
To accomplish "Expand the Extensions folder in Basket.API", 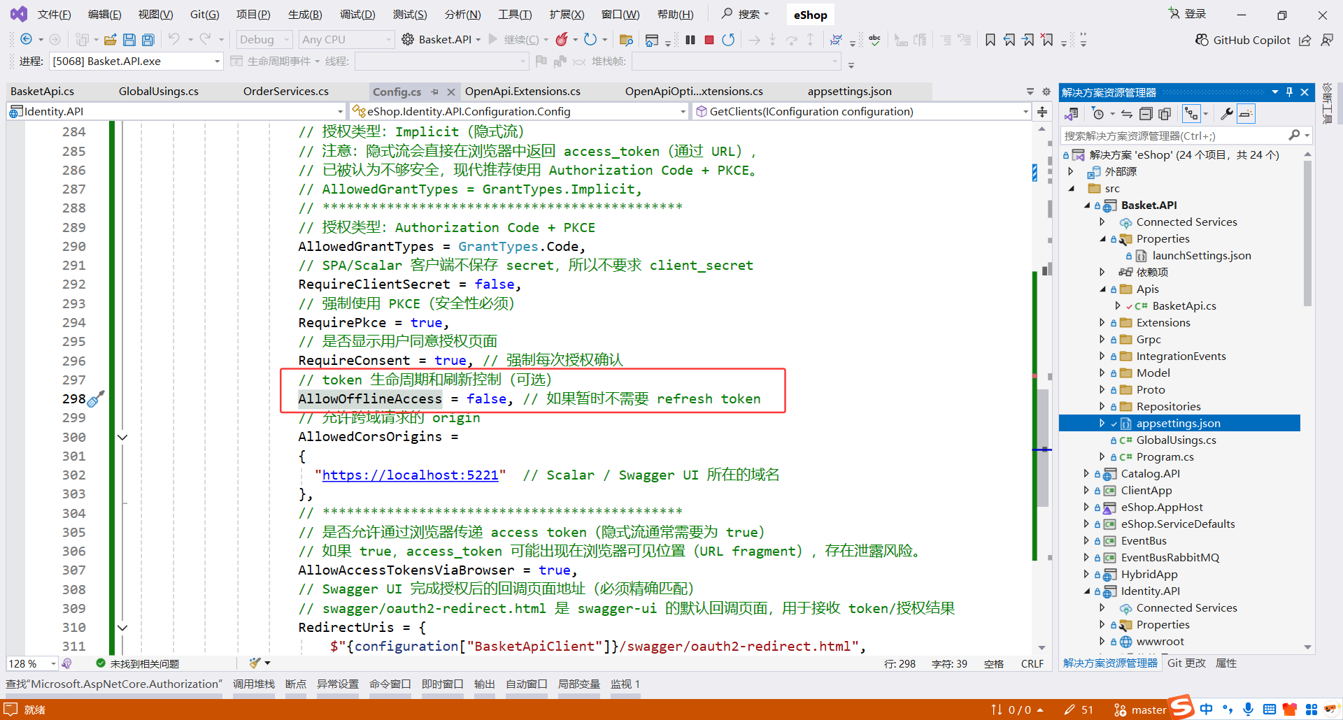I will pyautogui.click(x=1102, y=323).
